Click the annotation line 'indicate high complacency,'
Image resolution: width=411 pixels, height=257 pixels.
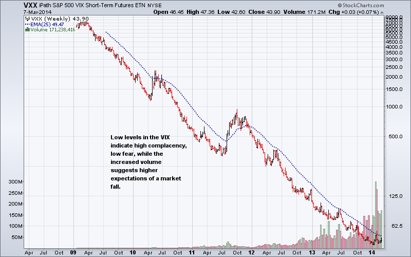(x=148, y=145)
